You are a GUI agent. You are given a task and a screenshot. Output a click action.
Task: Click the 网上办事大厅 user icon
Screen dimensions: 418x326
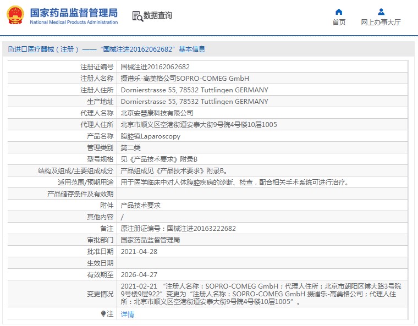tap(381, 12)
